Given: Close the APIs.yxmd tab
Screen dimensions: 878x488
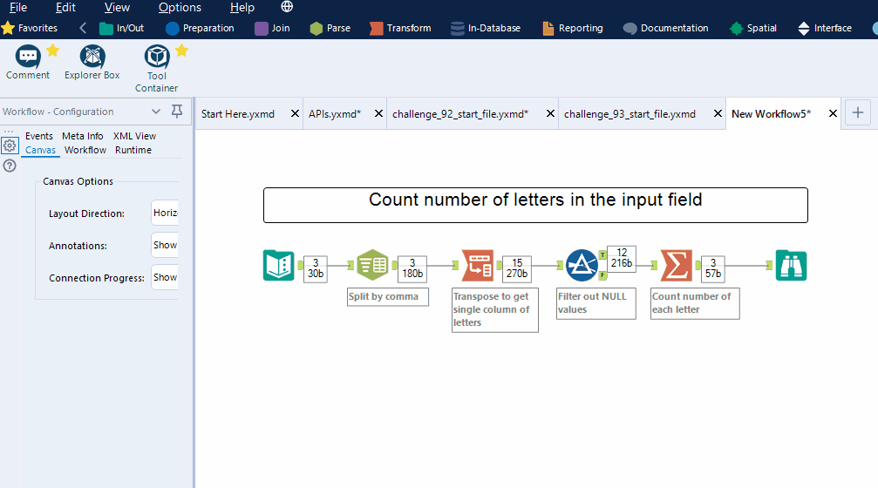Looking at the screenshot, I should (x=378, y=113).
